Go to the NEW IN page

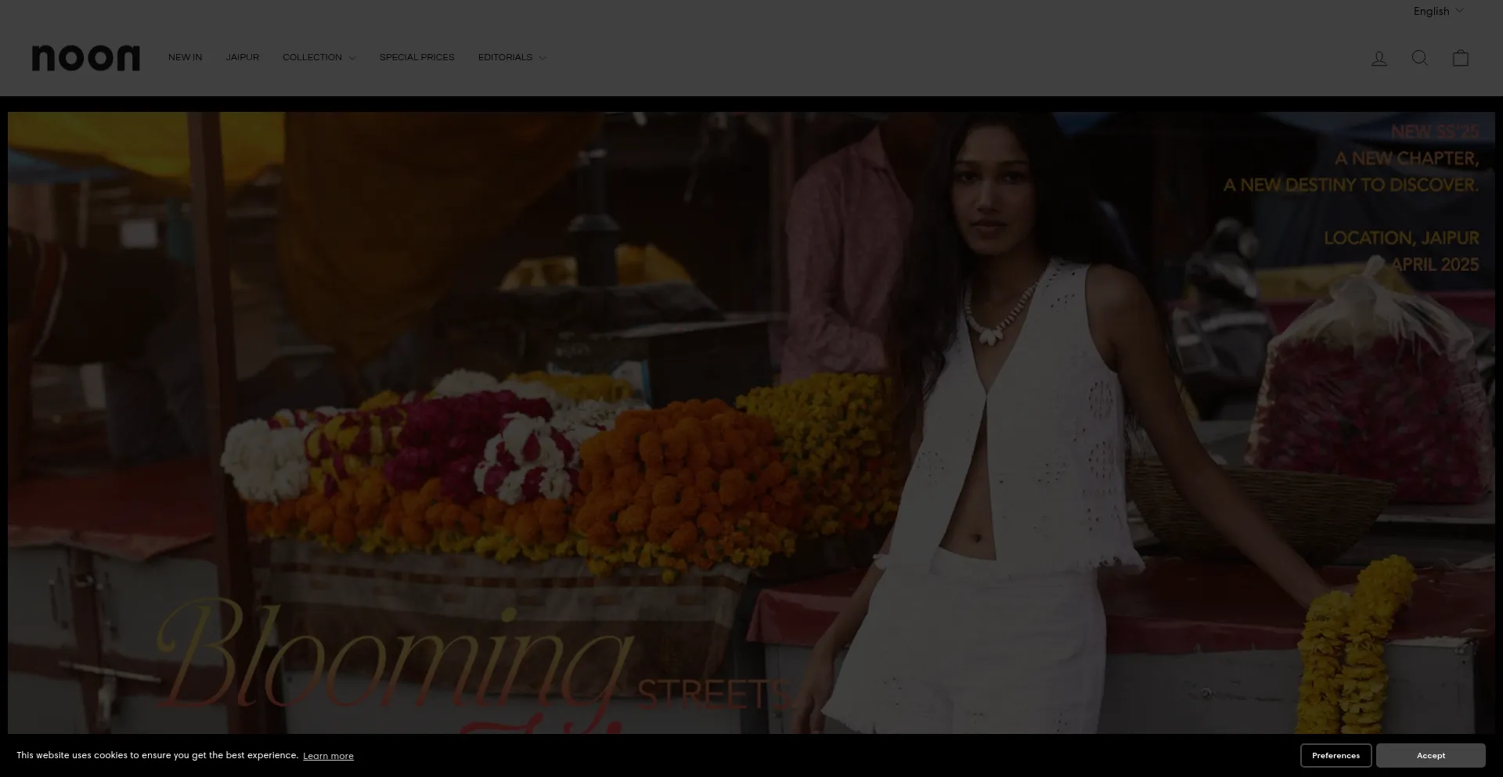tap(185, 58)
